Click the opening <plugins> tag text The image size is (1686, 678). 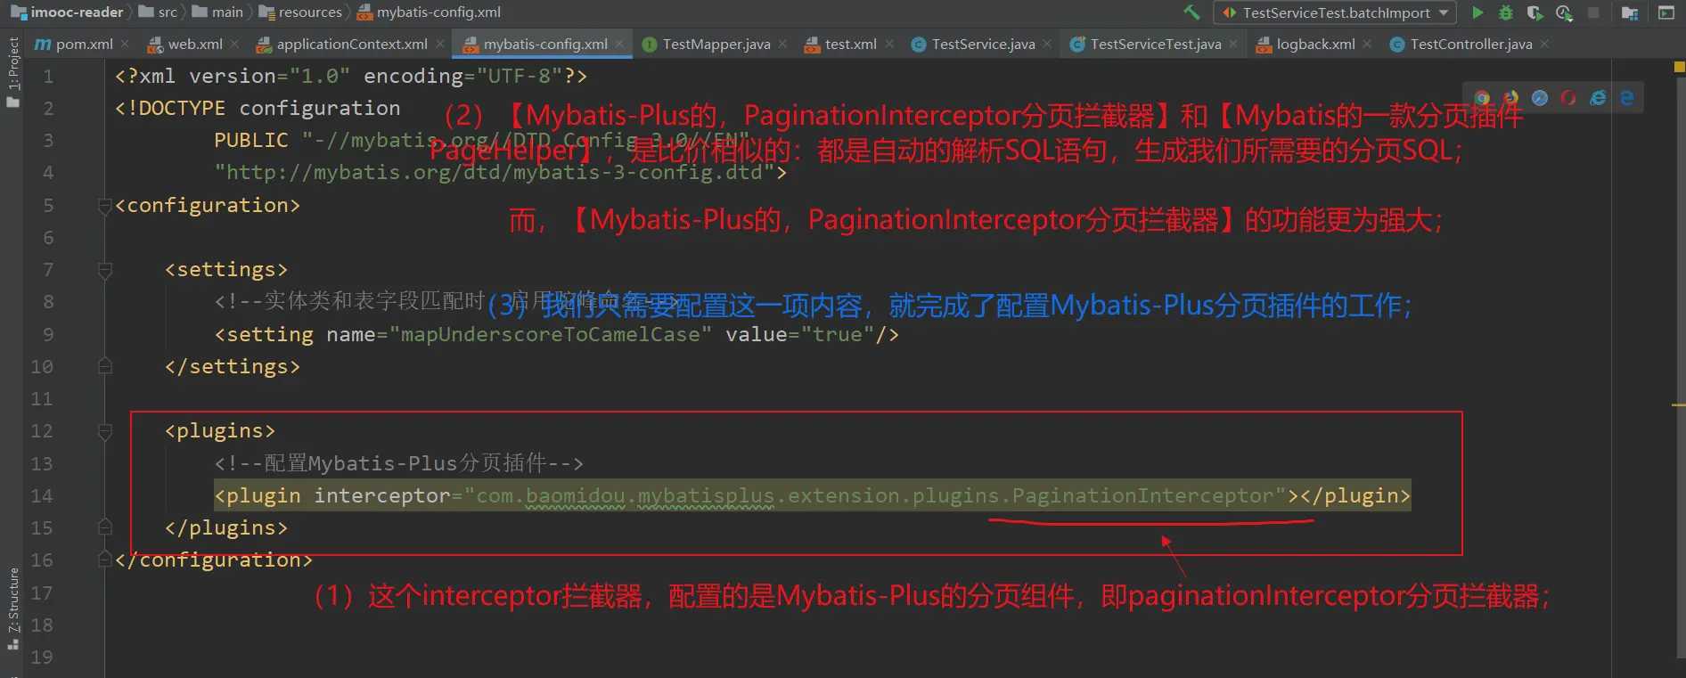(x=219, y=431)
